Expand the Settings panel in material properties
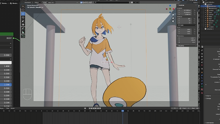The width and height of the screenshot is (220, 124). tap(208, 98)
